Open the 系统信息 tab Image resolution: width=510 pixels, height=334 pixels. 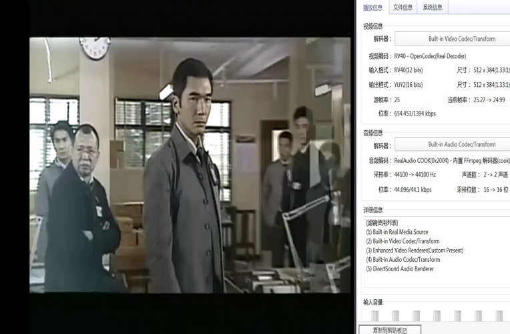click(433, 7)
